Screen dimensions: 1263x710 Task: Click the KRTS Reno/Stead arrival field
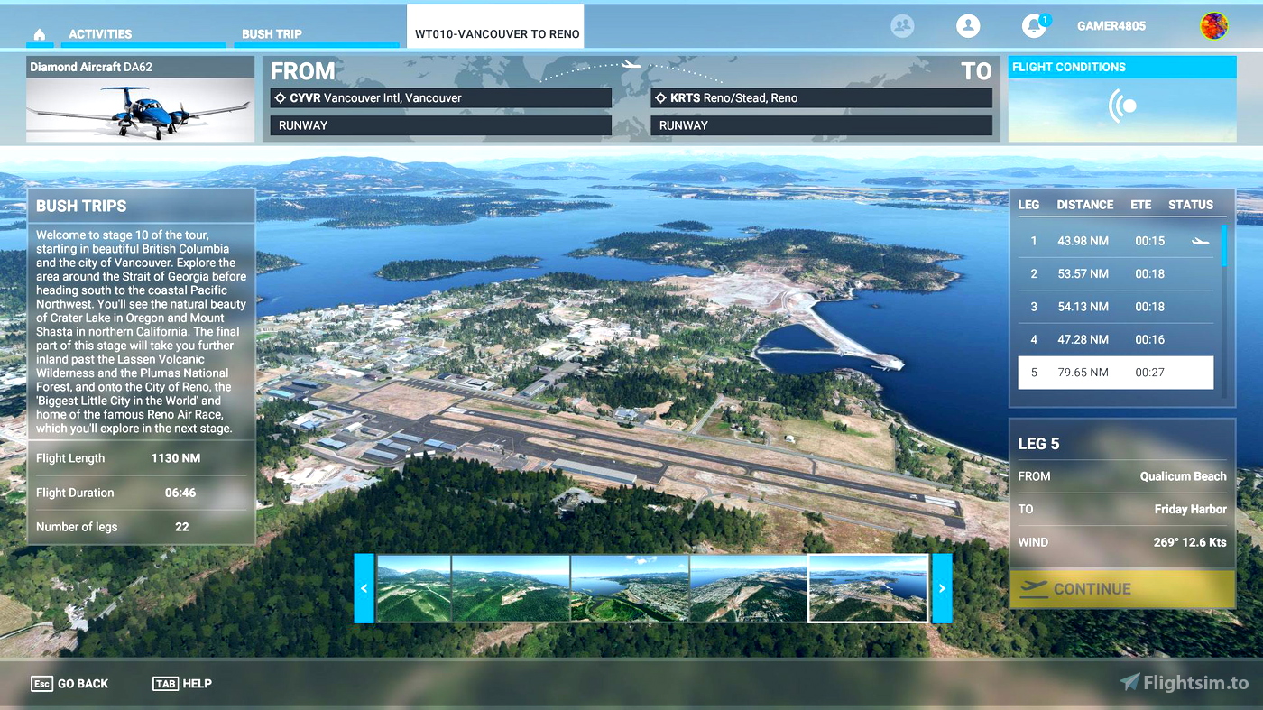coord(821,97)
